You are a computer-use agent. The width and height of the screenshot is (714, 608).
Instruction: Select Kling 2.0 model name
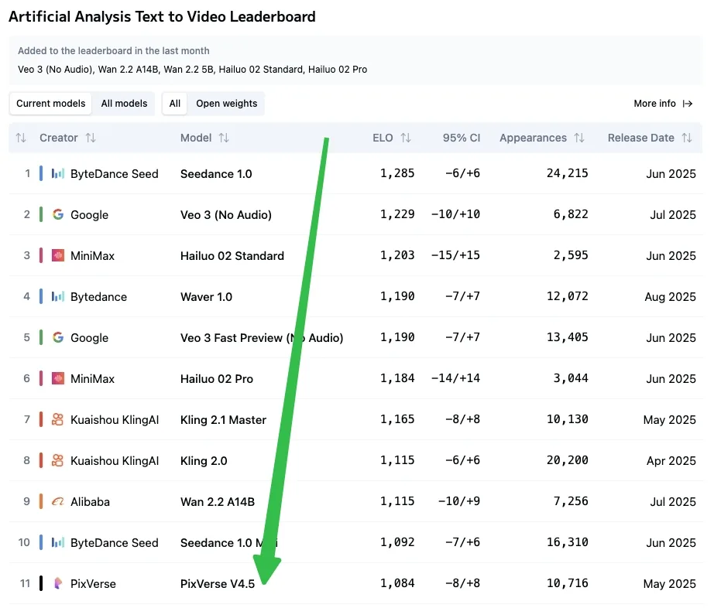[204, 461]
